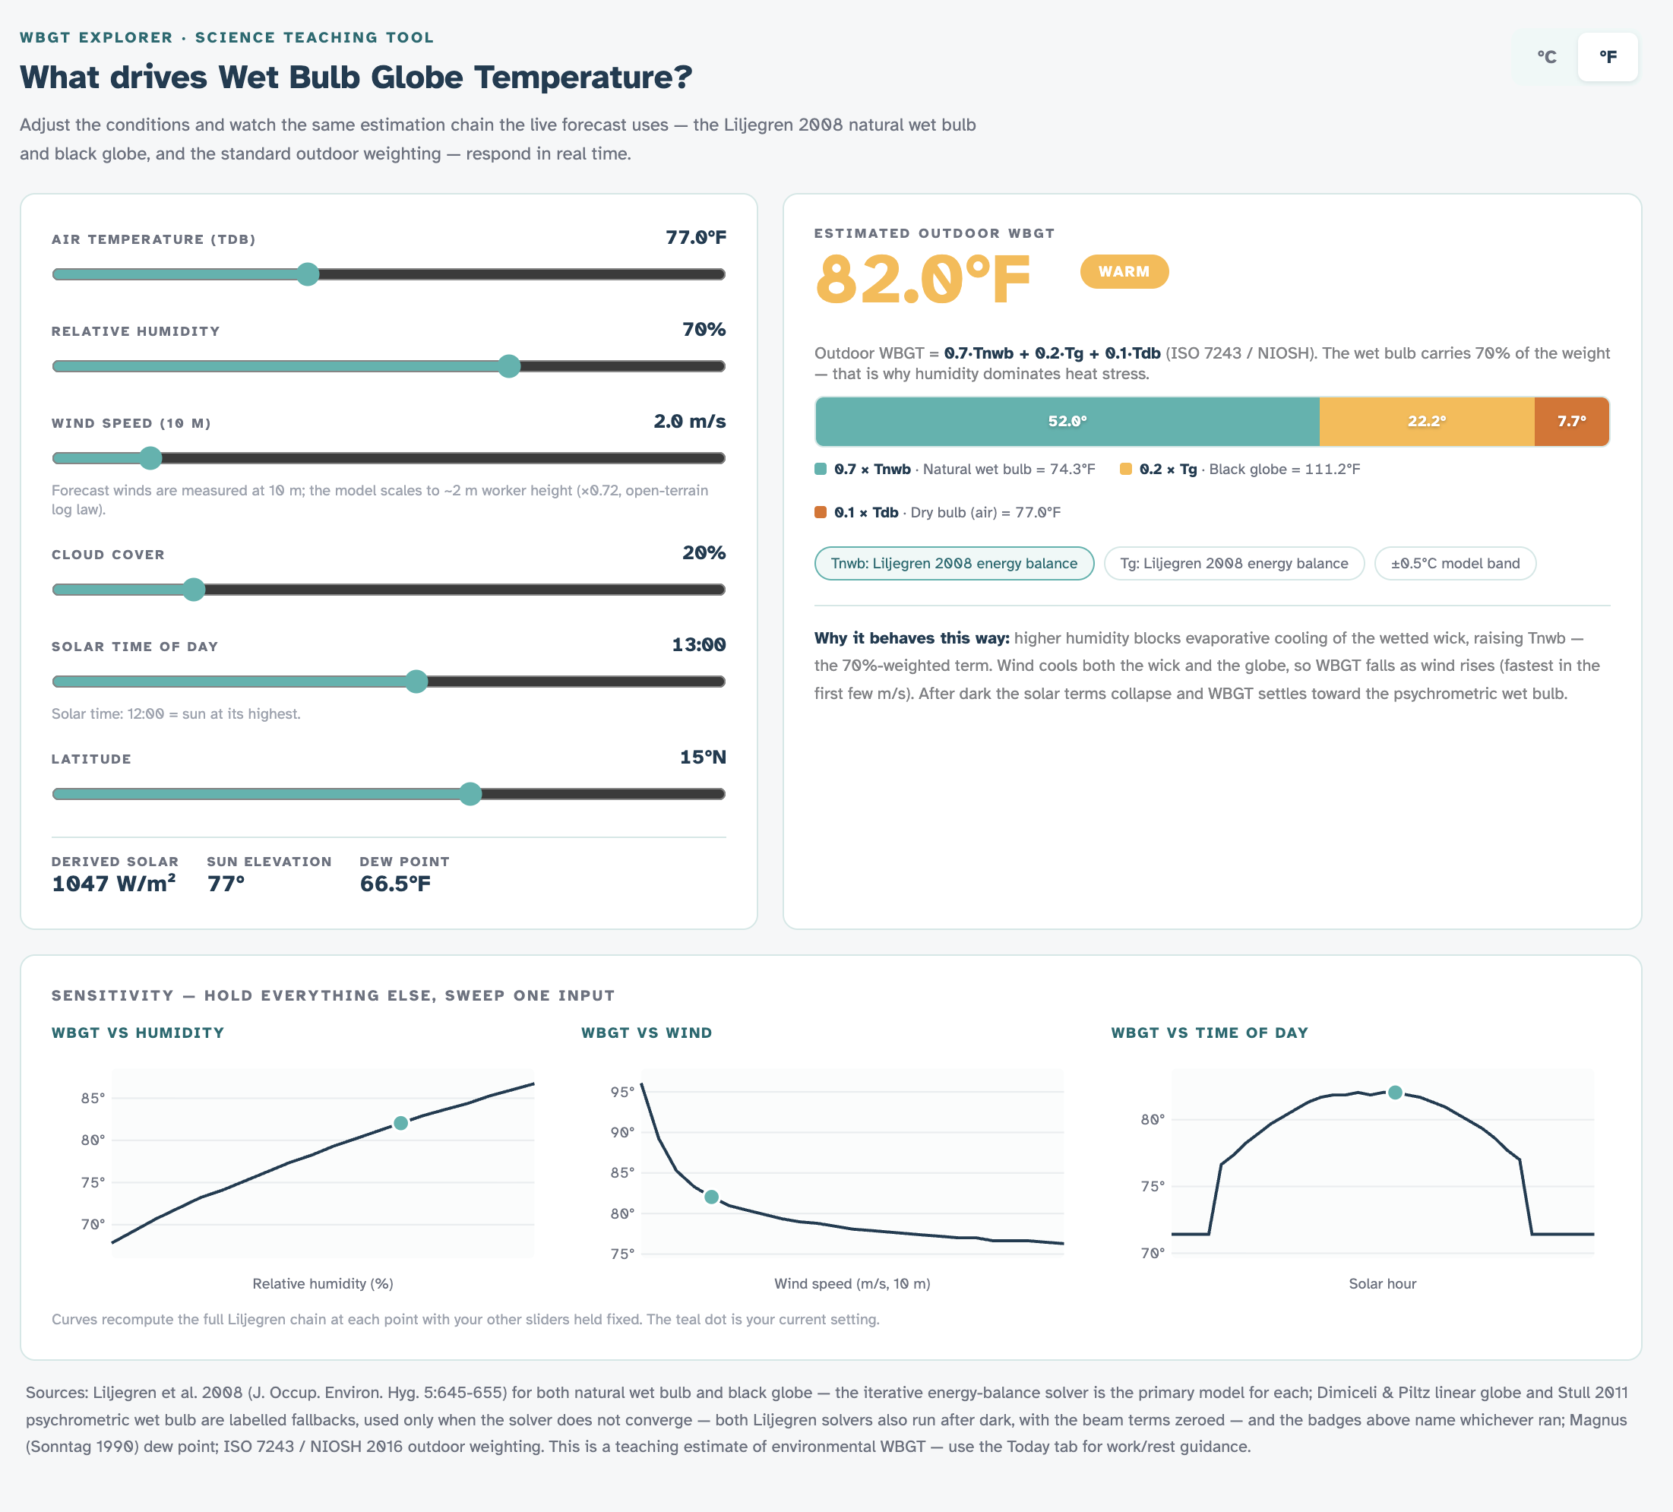
Task: Click the 15°N latitude value
Action: (703, 757)
